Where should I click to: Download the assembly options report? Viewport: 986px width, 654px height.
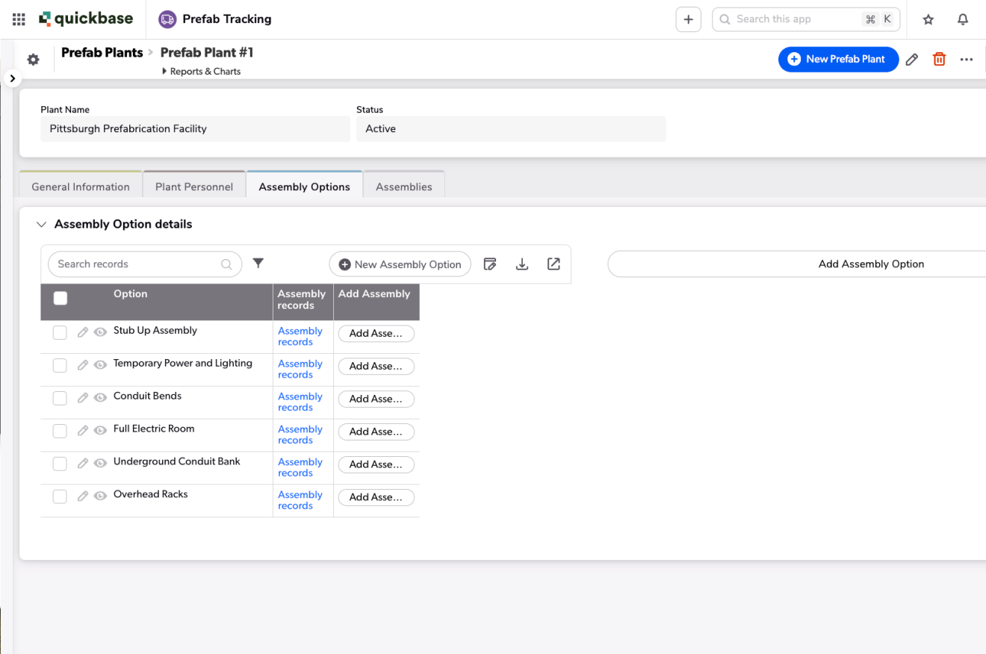click(x=522, y=264)
